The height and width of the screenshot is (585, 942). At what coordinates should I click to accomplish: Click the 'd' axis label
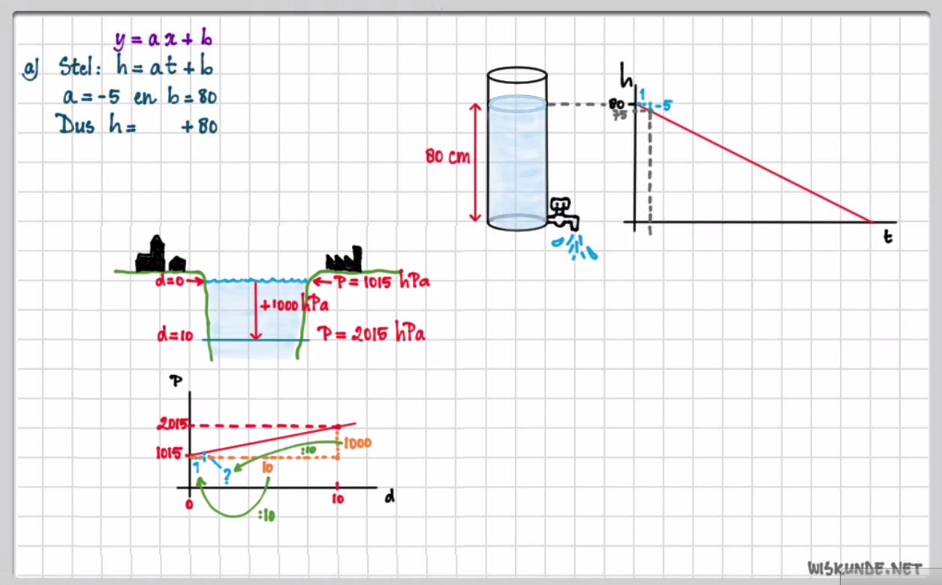(x=389, y=496)
